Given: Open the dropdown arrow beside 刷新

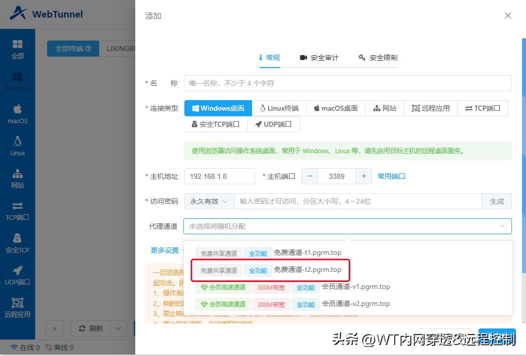Looking at the screenshot, I should (x=118, y=328).
